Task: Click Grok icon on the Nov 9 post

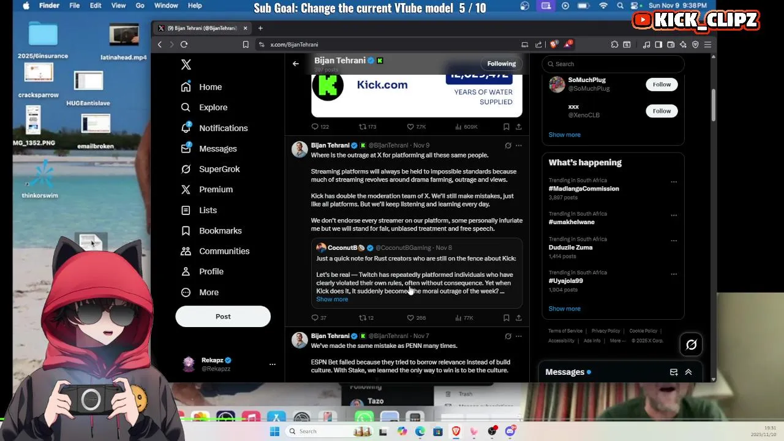Action: (x=508, y=146)
